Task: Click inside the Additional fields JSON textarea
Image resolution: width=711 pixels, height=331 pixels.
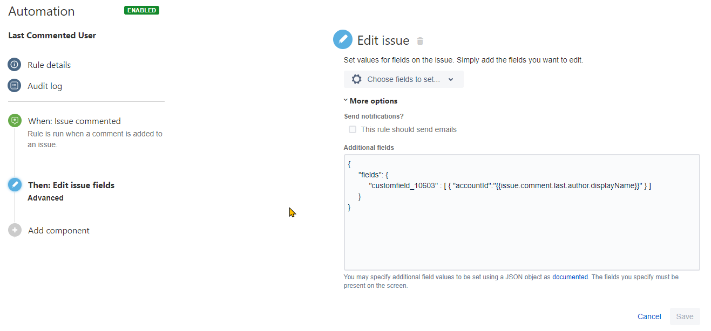Action: click(x=522, y=212)
